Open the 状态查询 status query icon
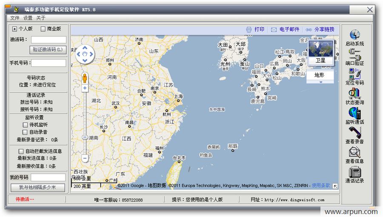 coord(354,94)
